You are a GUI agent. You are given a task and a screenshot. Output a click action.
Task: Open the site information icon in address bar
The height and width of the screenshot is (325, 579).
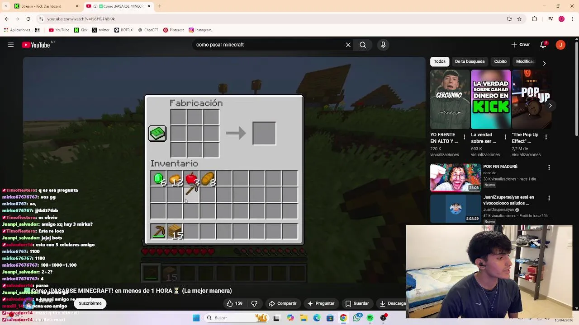tap(41, 19)
